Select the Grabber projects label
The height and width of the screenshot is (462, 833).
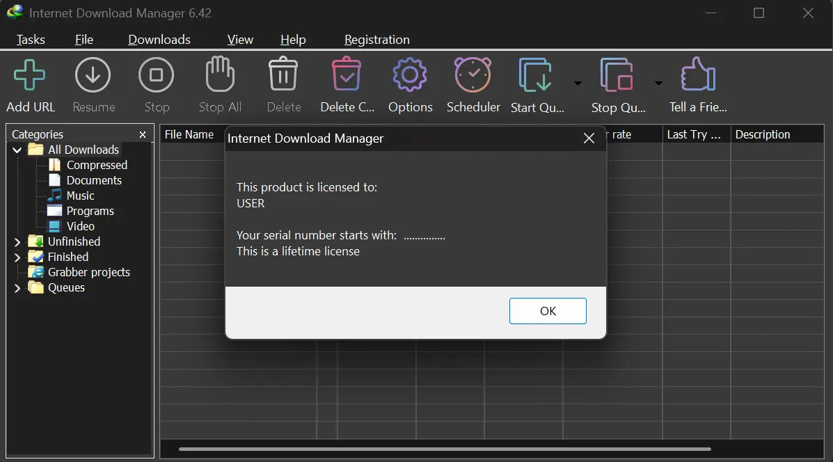(88, 273)
